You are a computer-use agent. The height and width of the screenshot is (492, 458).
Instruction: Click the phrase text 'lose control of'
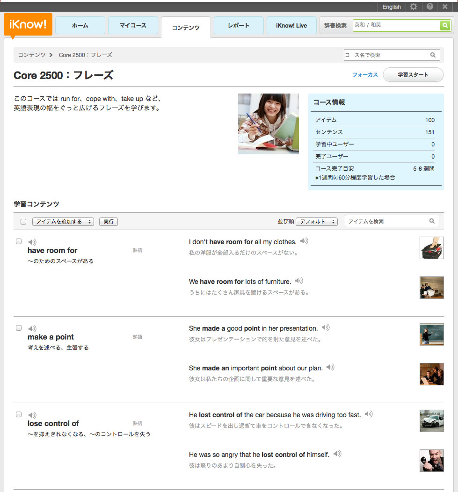pyautogui.click(x=53, y=424)
